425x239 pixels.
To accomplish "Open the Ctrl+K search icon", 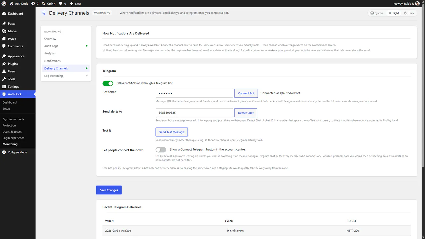I will (x=44, y=4).
